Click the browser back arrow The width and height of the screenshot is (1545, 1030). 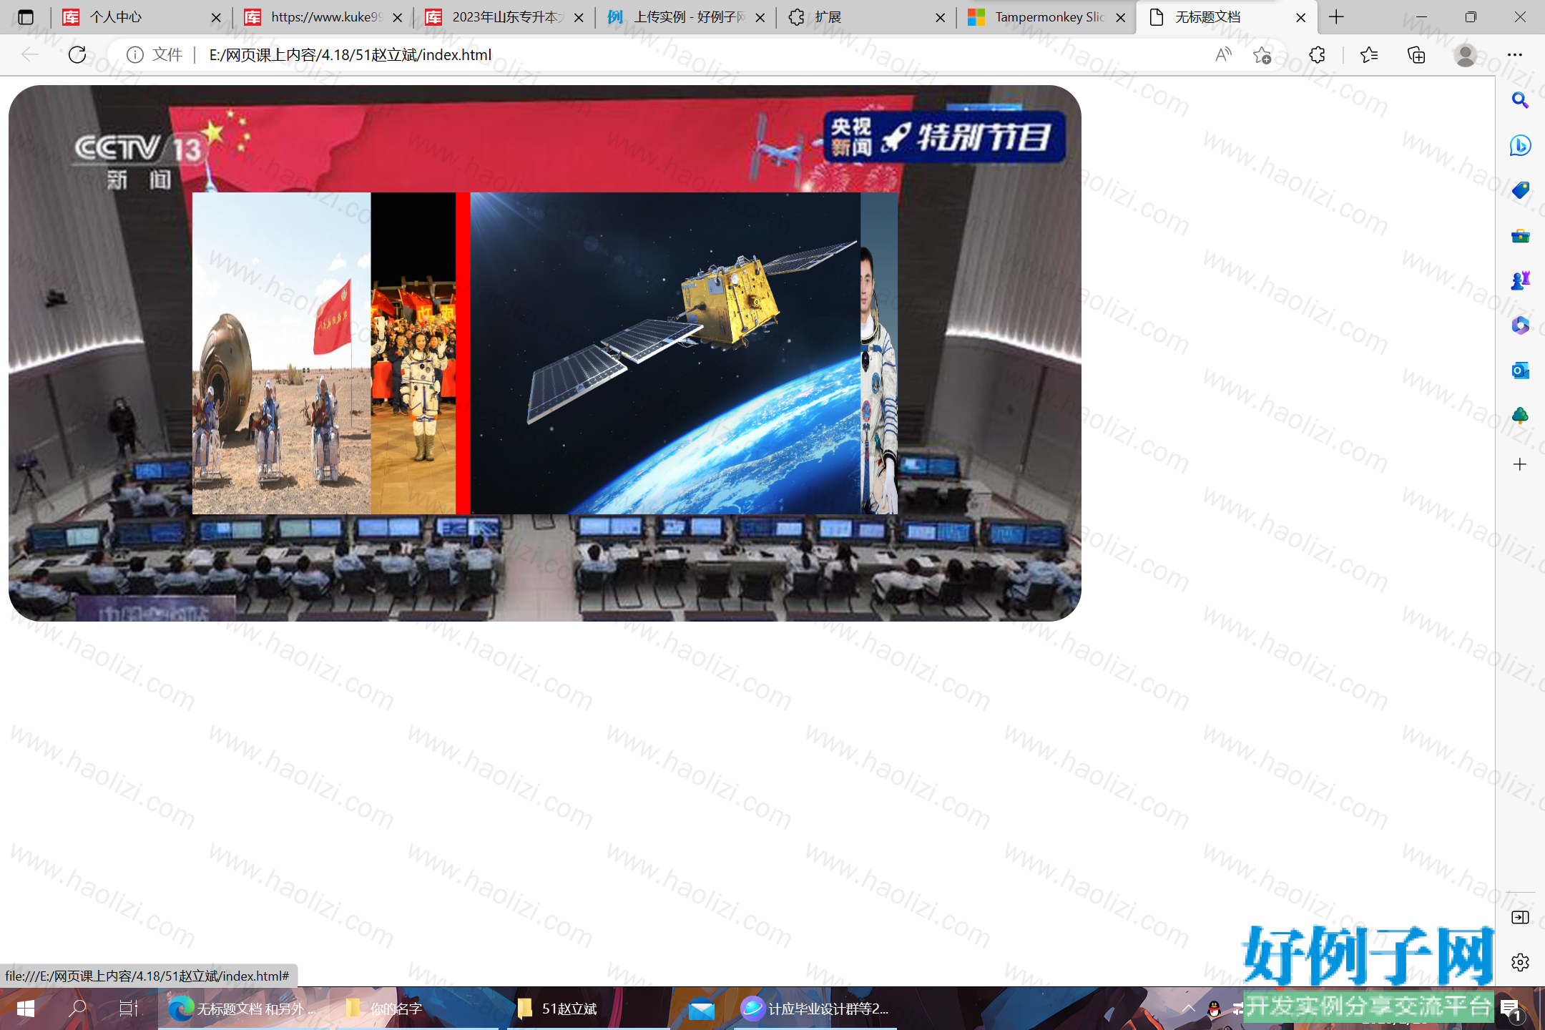[x=29, y=54]
